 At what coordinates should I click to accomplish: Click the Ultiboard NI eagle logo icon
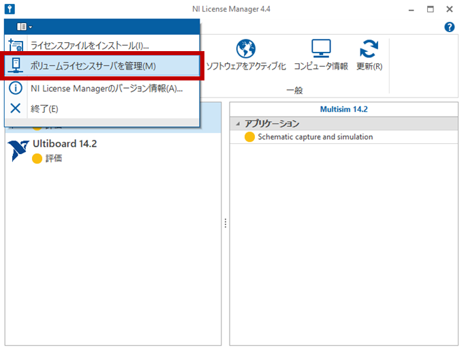pyautogui.click(x=18, y=151)
